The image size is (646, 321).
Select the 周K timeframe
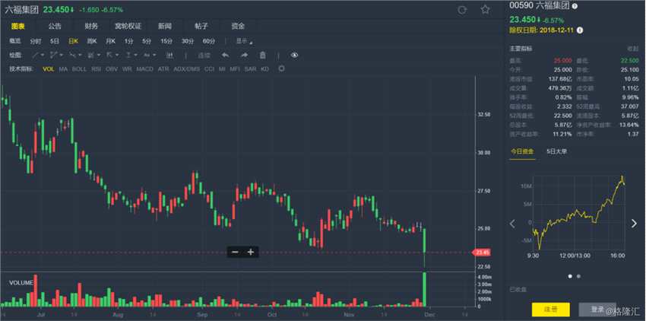pos(92,41)
